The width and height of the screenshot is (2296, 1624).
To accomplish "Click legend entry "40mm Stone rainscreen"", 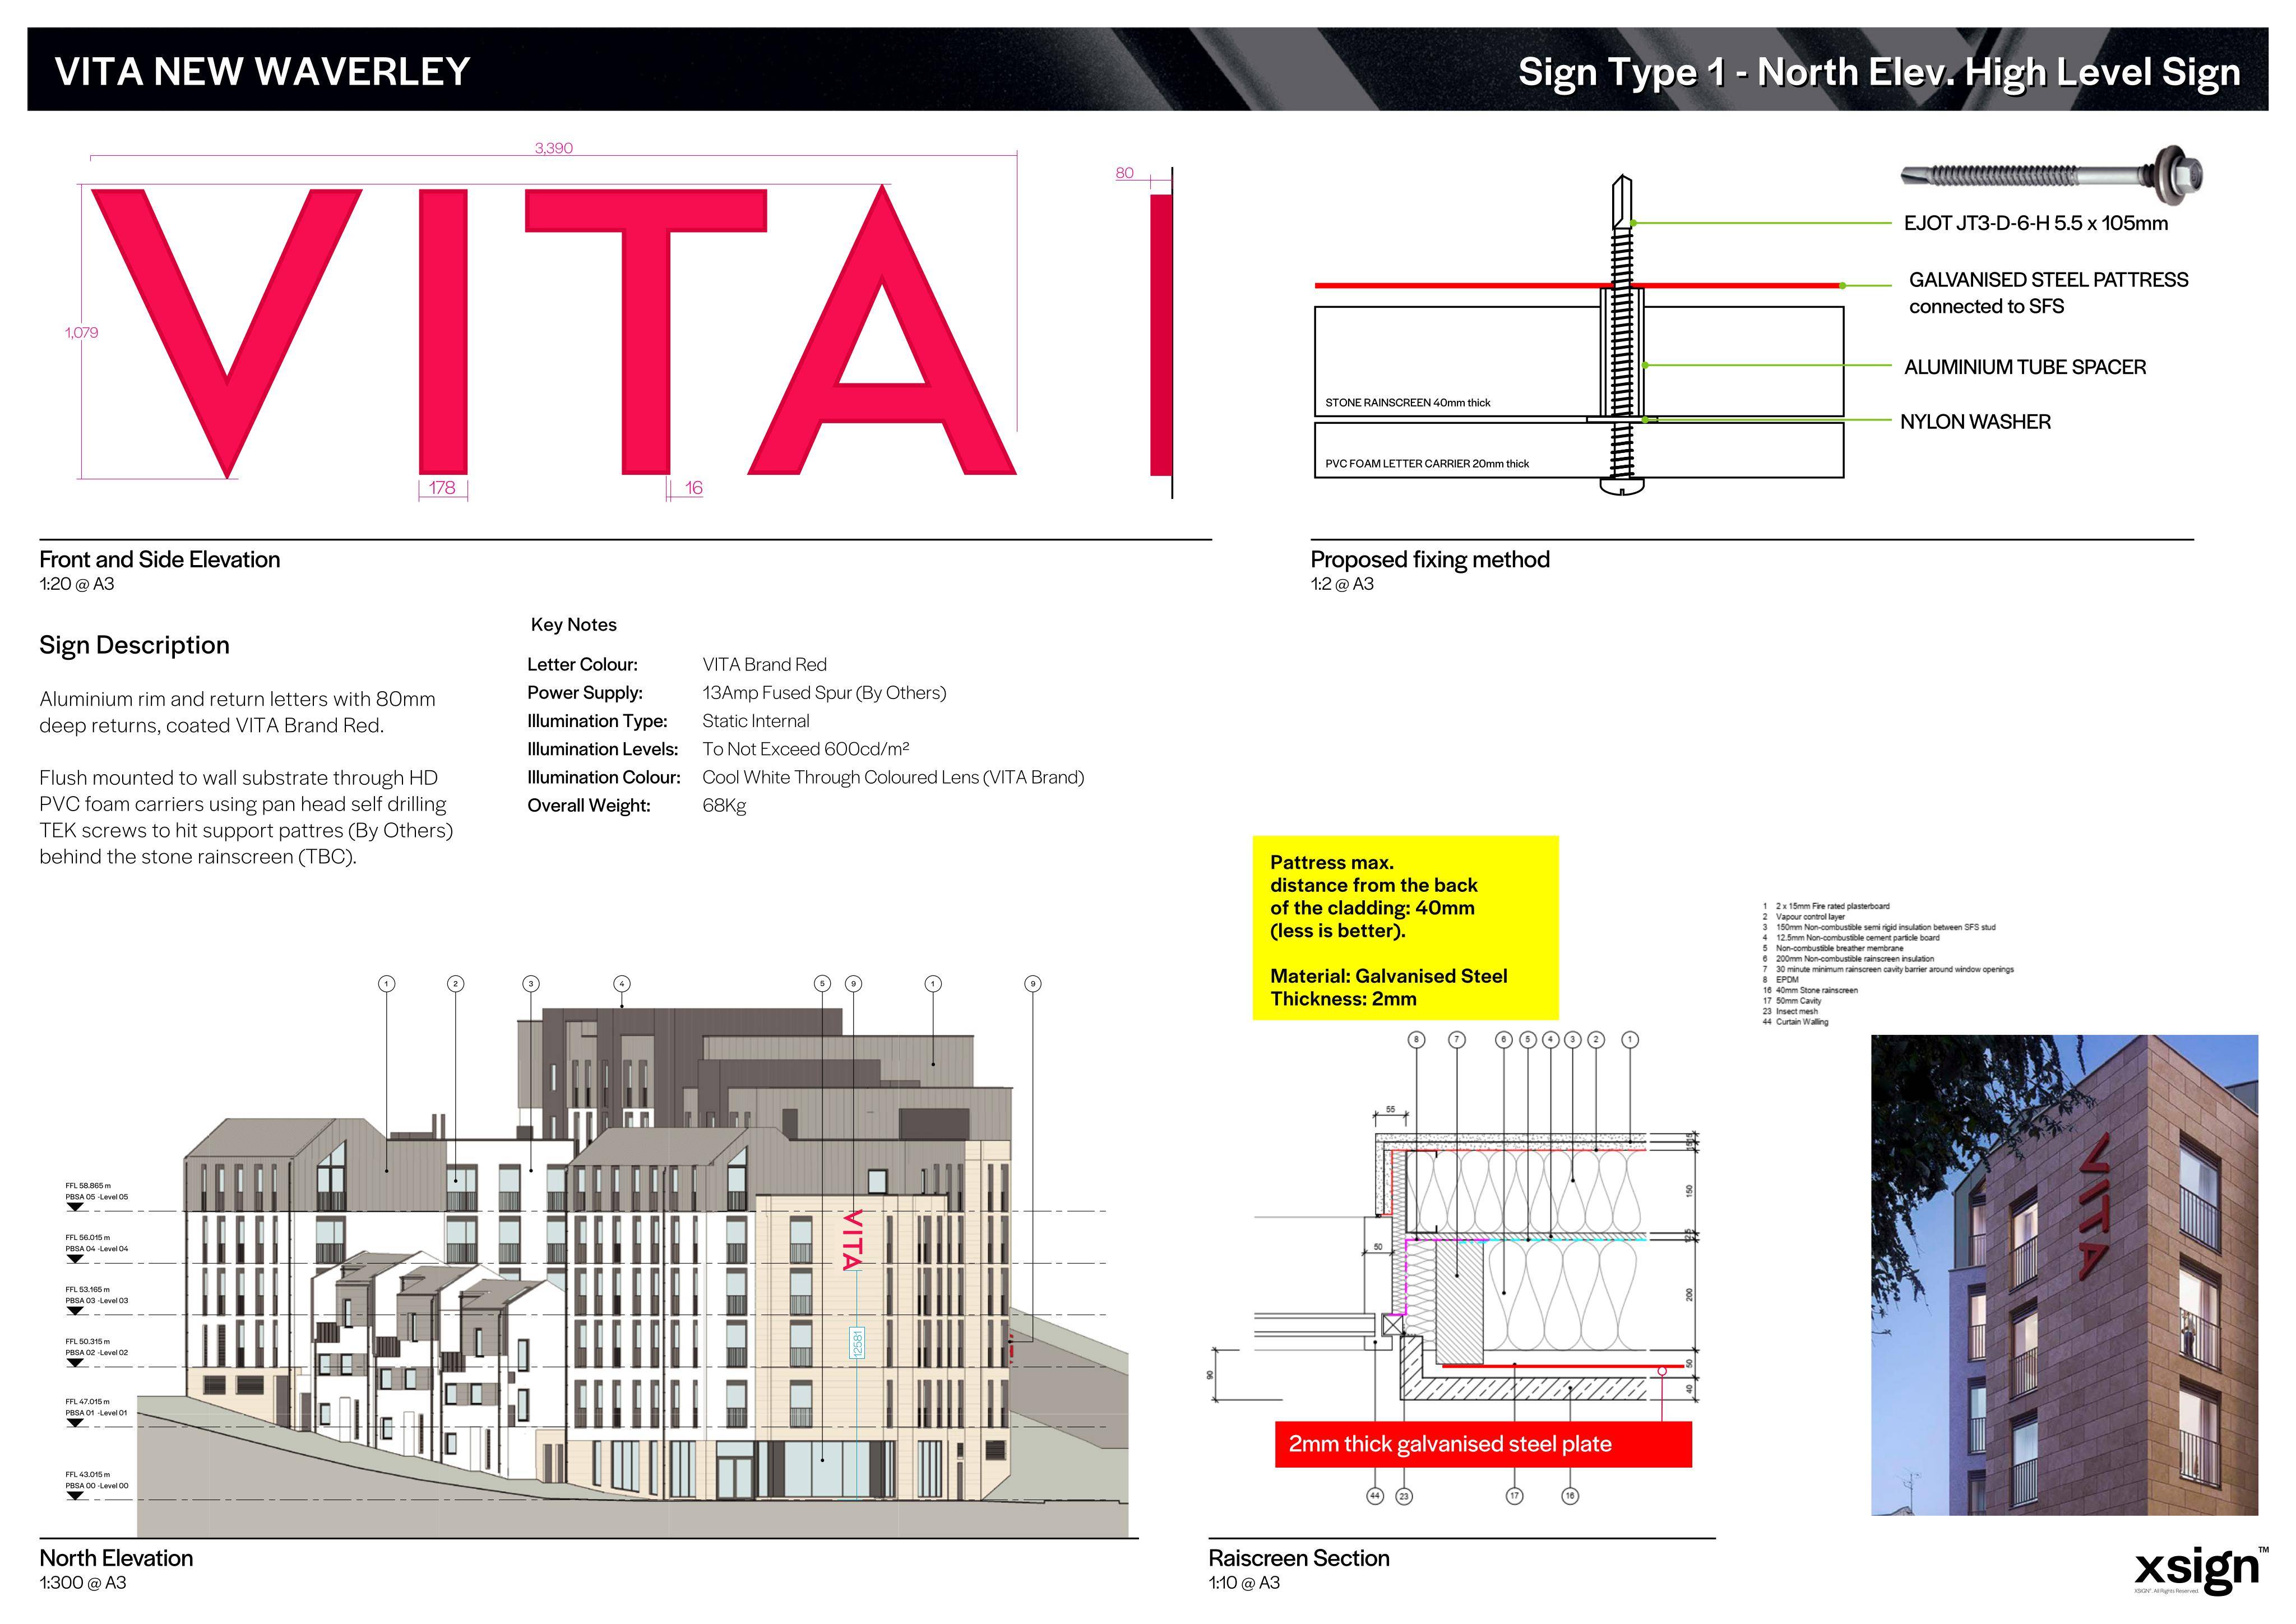I will [x=1816, y=990].
